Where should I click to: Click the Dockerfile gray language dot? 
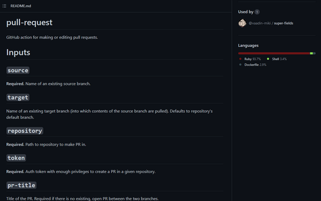240,65
